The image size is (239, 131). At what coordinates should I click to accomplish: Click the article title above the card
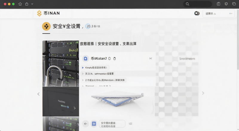(108, 44)
